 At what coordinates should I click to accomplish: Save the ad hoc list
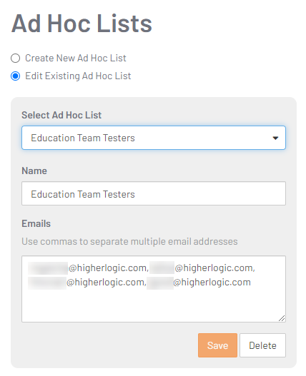click(x=217, y=345)
